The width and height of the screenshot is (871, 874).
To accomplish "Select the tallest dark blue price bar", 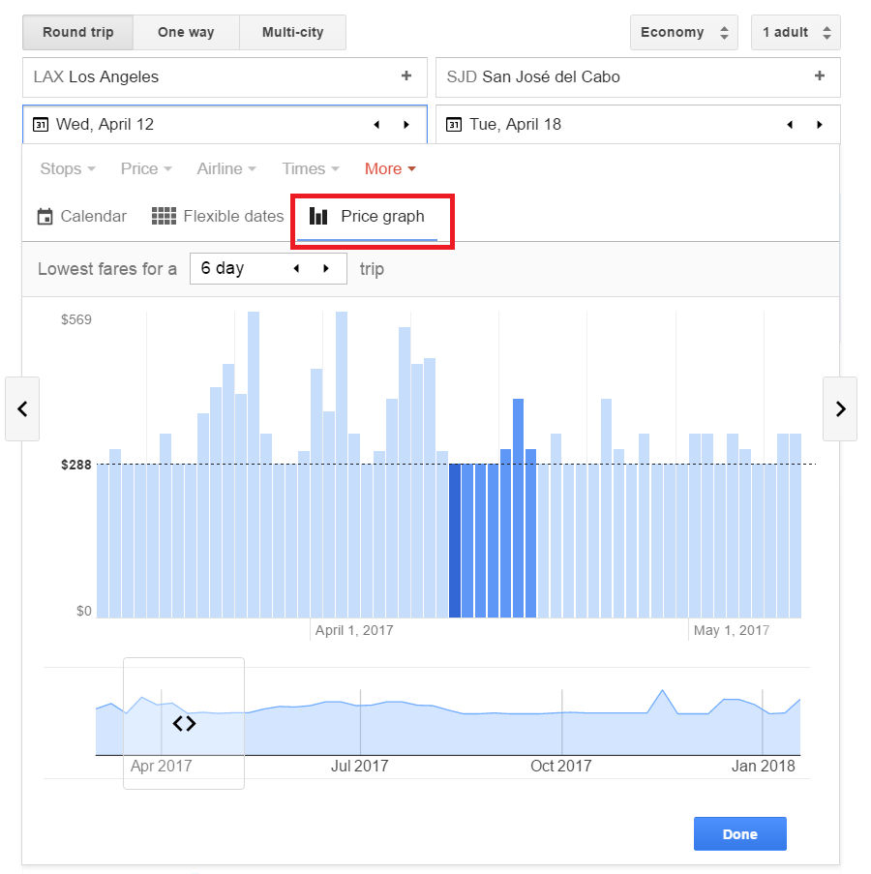I will point(518,508).
